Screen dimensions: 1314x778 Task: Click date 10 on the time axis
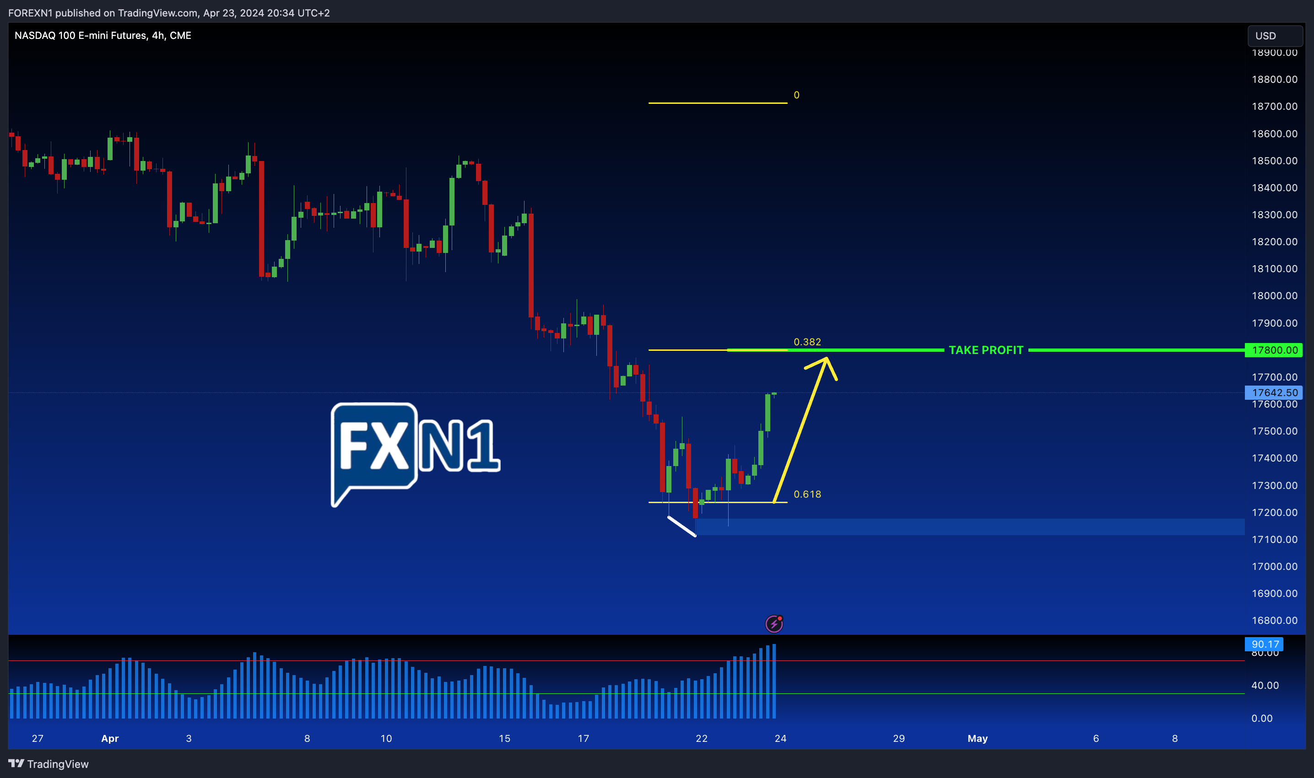coord(386,738)
